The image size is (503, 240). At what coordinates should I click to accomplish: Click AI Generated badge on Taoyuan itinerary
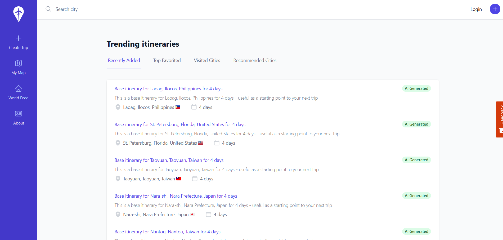(x=416, y=160)
